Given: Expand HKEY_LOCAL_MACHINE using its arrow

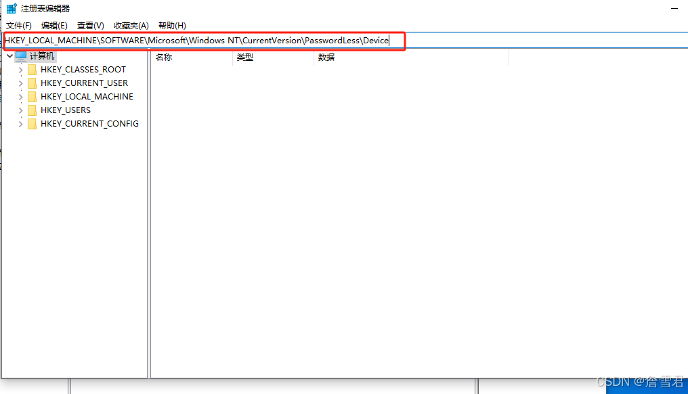Looking at the screenshot, I should click(21, 96).
